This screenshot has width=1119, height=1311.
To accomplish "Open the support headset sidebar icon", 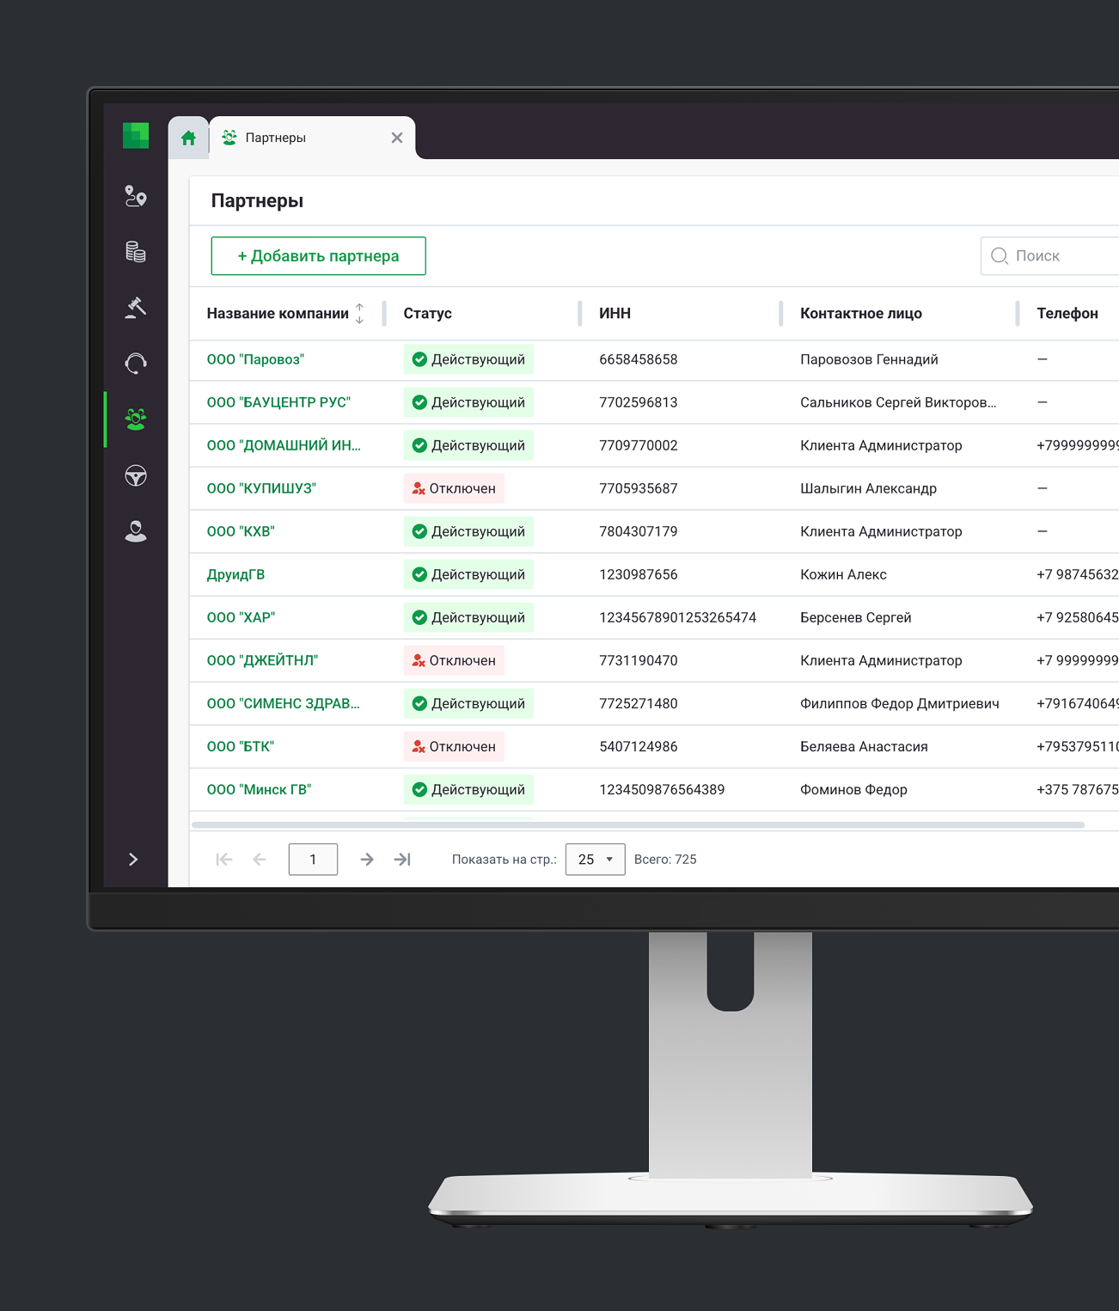I will [x=136, y=364].
